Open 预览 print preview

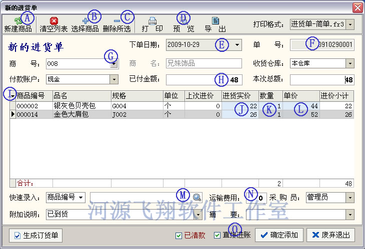183,20
